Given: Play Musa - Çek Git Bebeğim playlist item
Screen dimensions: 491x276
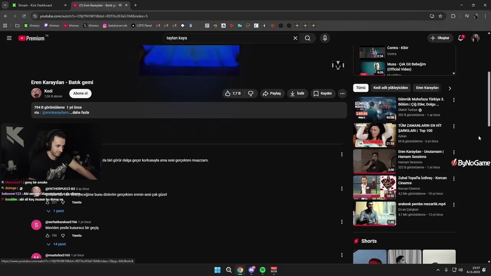Looking at the screenshot, I should pyautogui.click(x=404, y=68).
